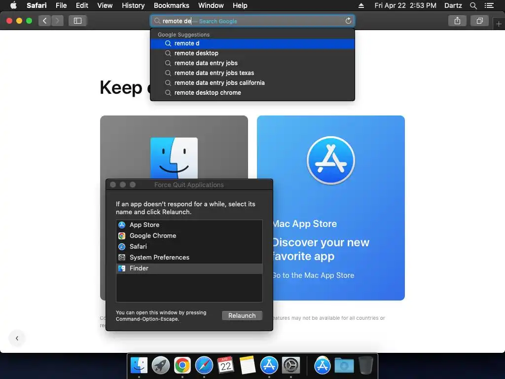This screenshot has width=505, height=379.
Task: Open the Bookmarks menu
Action: tap(171, 5)
